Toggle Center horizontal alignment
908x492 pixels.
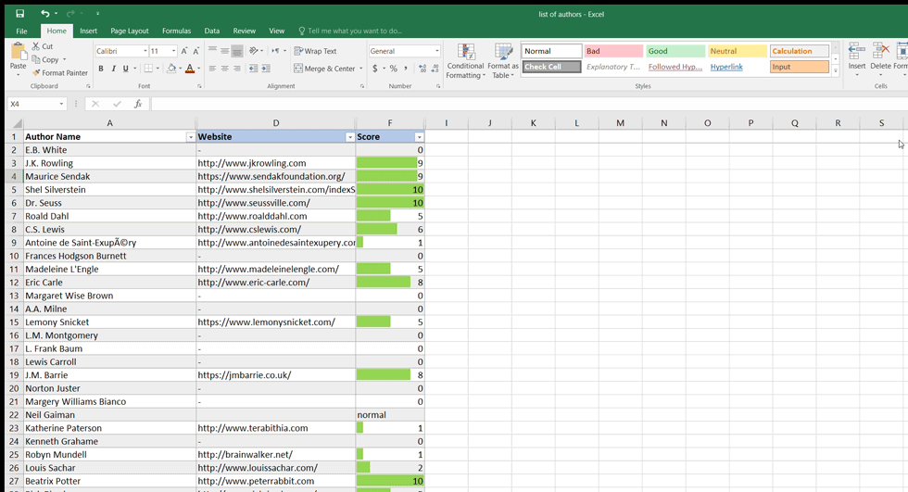224,69
